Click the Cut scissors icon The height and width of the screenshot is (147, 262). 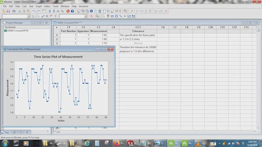pos(20,11)
